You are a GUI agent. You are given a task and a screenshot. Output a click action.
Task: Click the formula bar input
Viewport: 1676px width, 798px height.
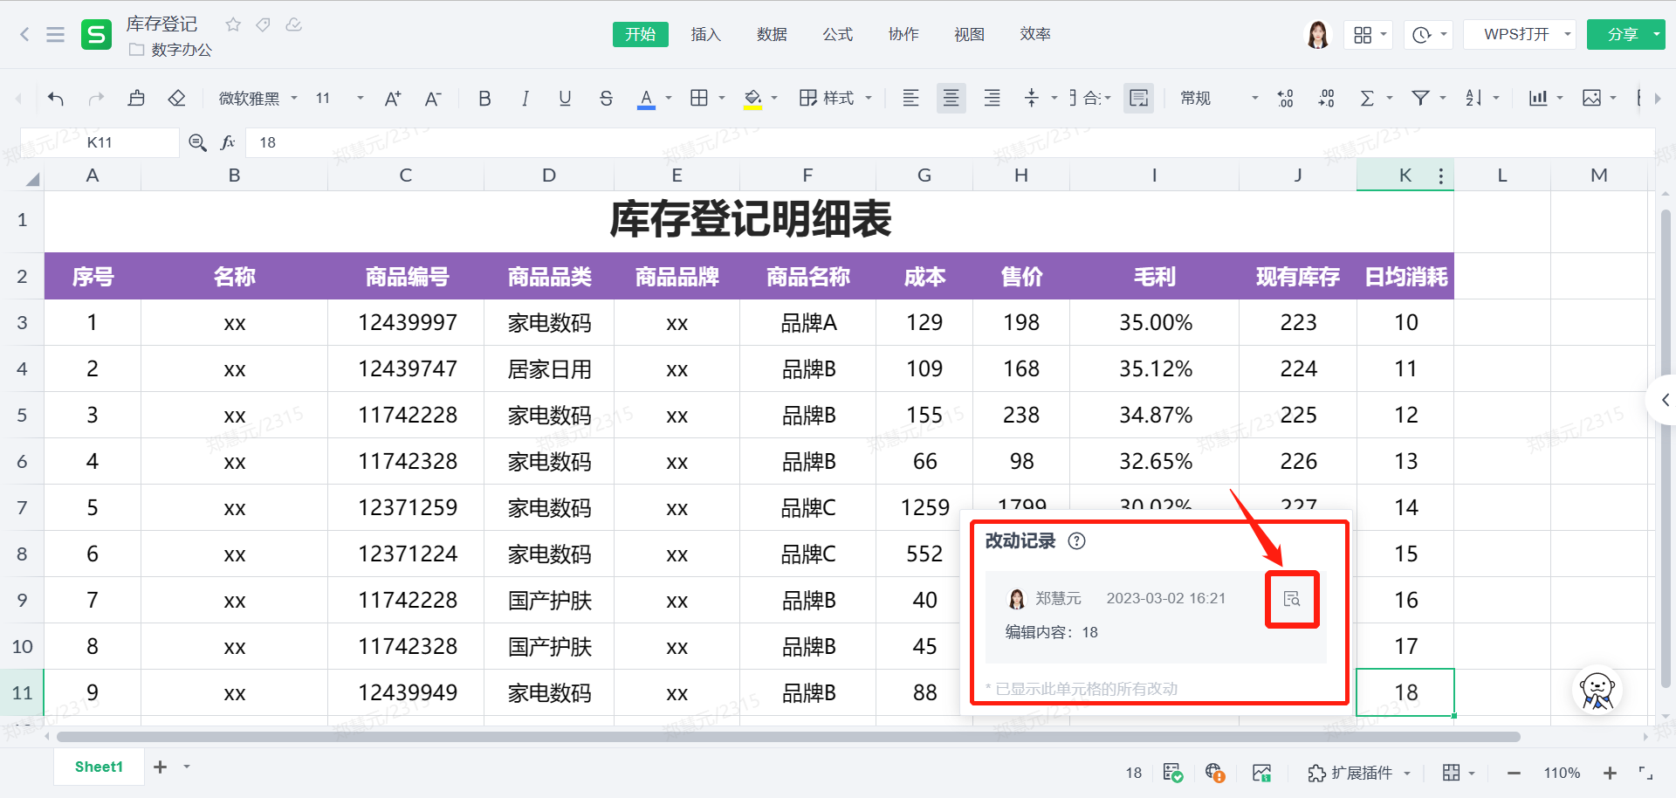950,142
